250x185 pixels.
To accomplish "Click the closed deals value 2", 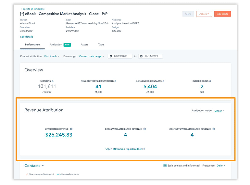I will tap(202, 87).
